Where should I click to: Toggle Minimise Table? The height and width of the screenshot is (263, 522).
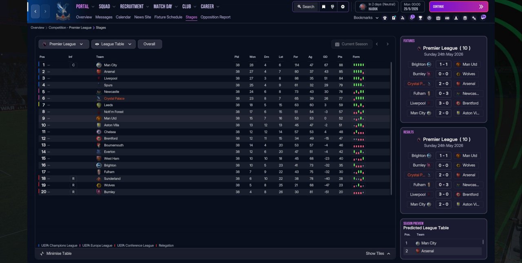coord(55,253)
